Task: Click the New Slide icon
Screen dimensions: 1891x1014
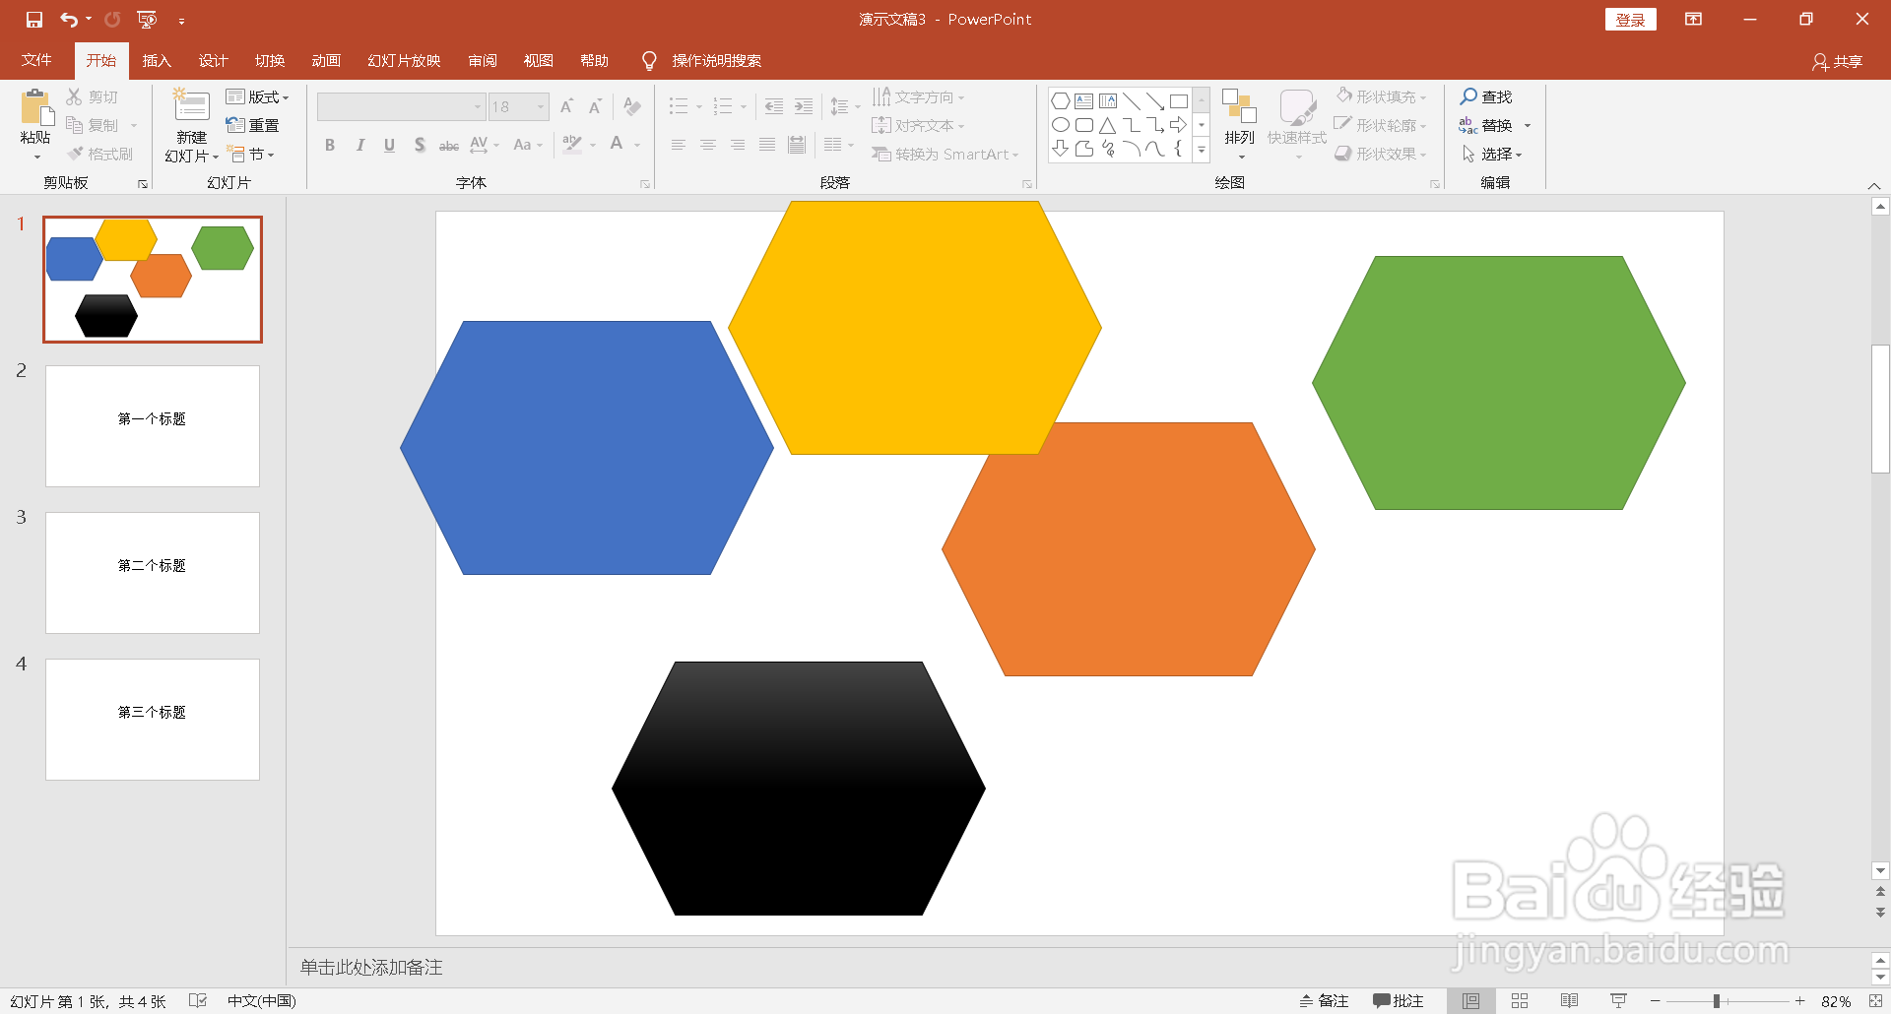Action: tap(191, 106)
